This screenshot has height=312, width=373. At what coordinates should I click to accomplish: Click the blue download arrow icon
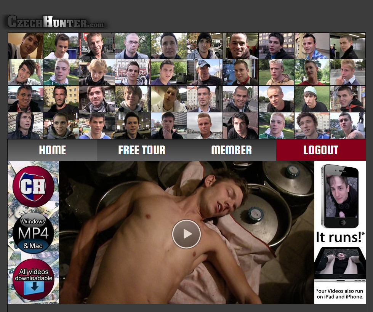click(x=34, y=288)
